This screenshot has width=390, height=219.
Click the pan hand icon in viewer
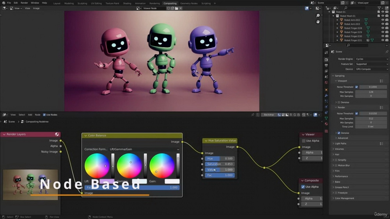(x=317, y=22)
